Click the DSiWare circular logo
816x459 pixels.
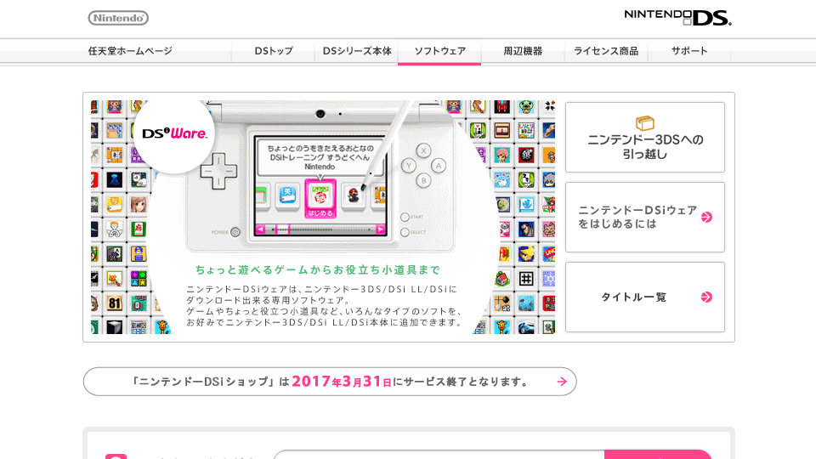[x=174, y=133]
